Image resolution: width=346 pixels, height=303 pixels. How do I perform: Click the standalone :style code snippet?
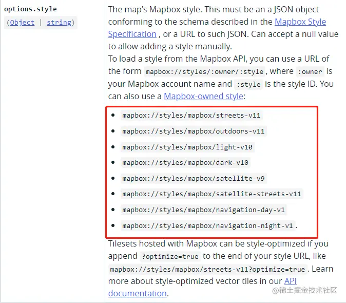(248, 84)
